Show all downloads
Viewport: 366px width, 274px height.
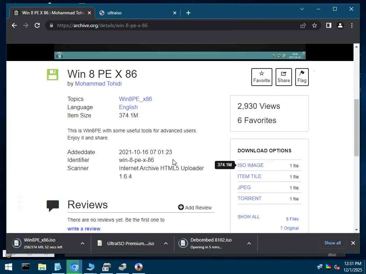point(332,243)
